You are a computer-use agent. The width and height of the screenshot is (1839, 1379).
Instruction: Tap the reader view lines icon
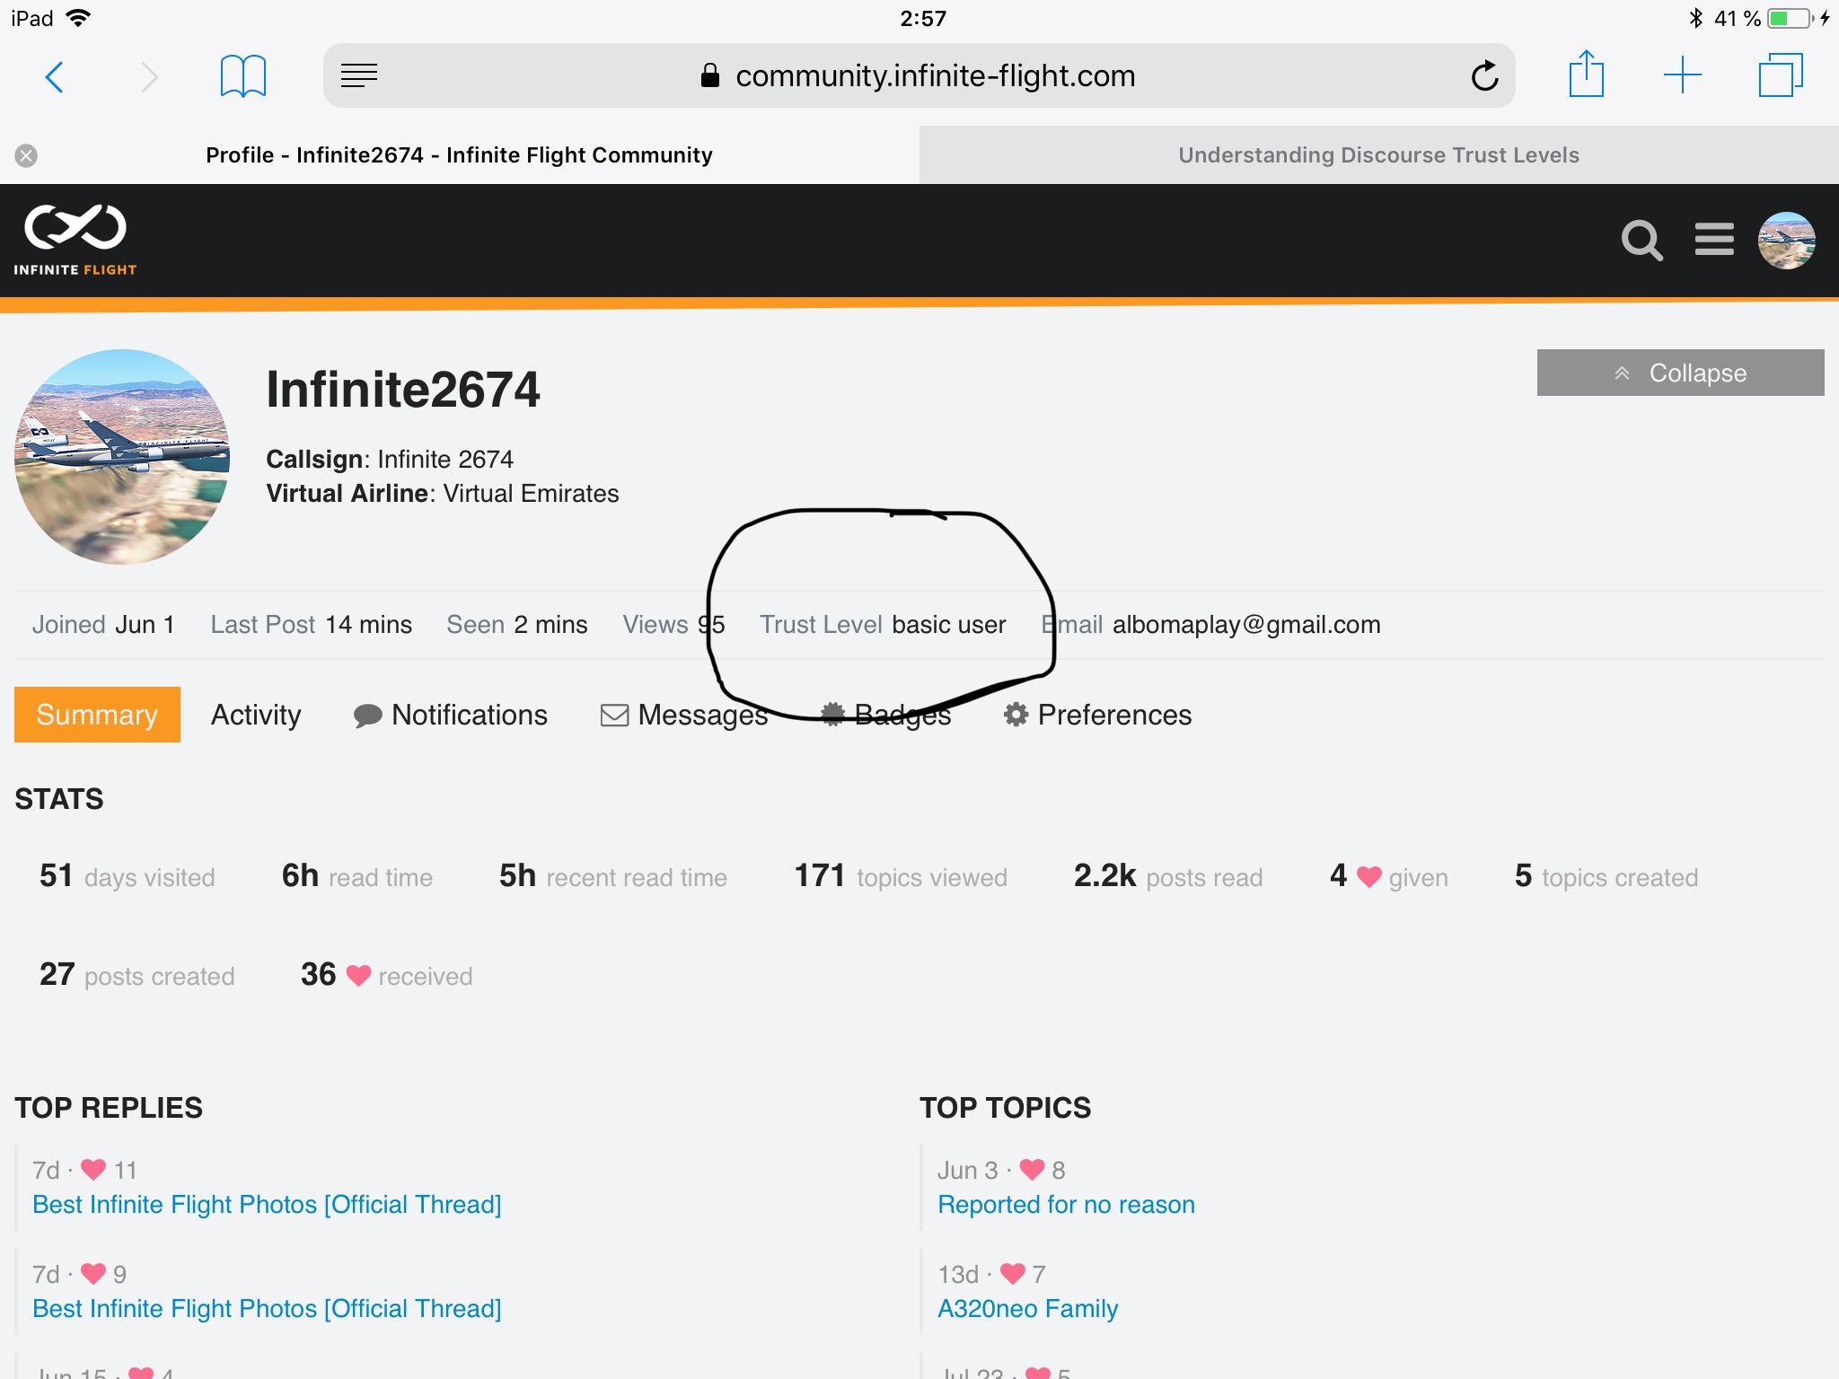359,76
